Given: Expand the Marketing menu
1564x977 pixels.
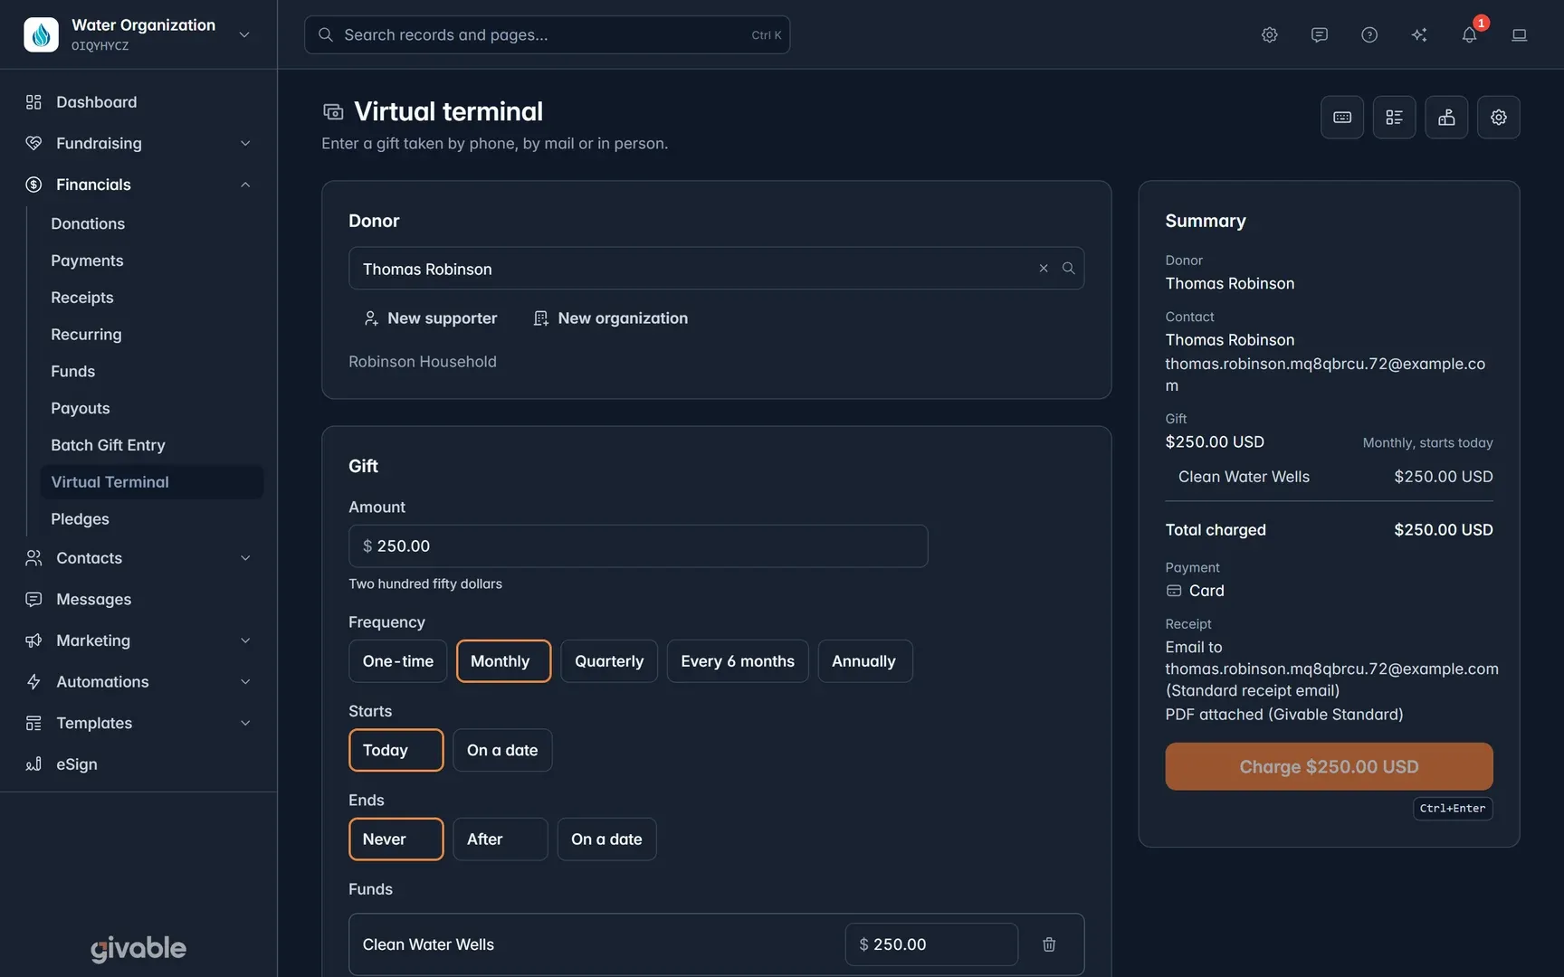Looking at the screenshot, I should pos(138,640).
